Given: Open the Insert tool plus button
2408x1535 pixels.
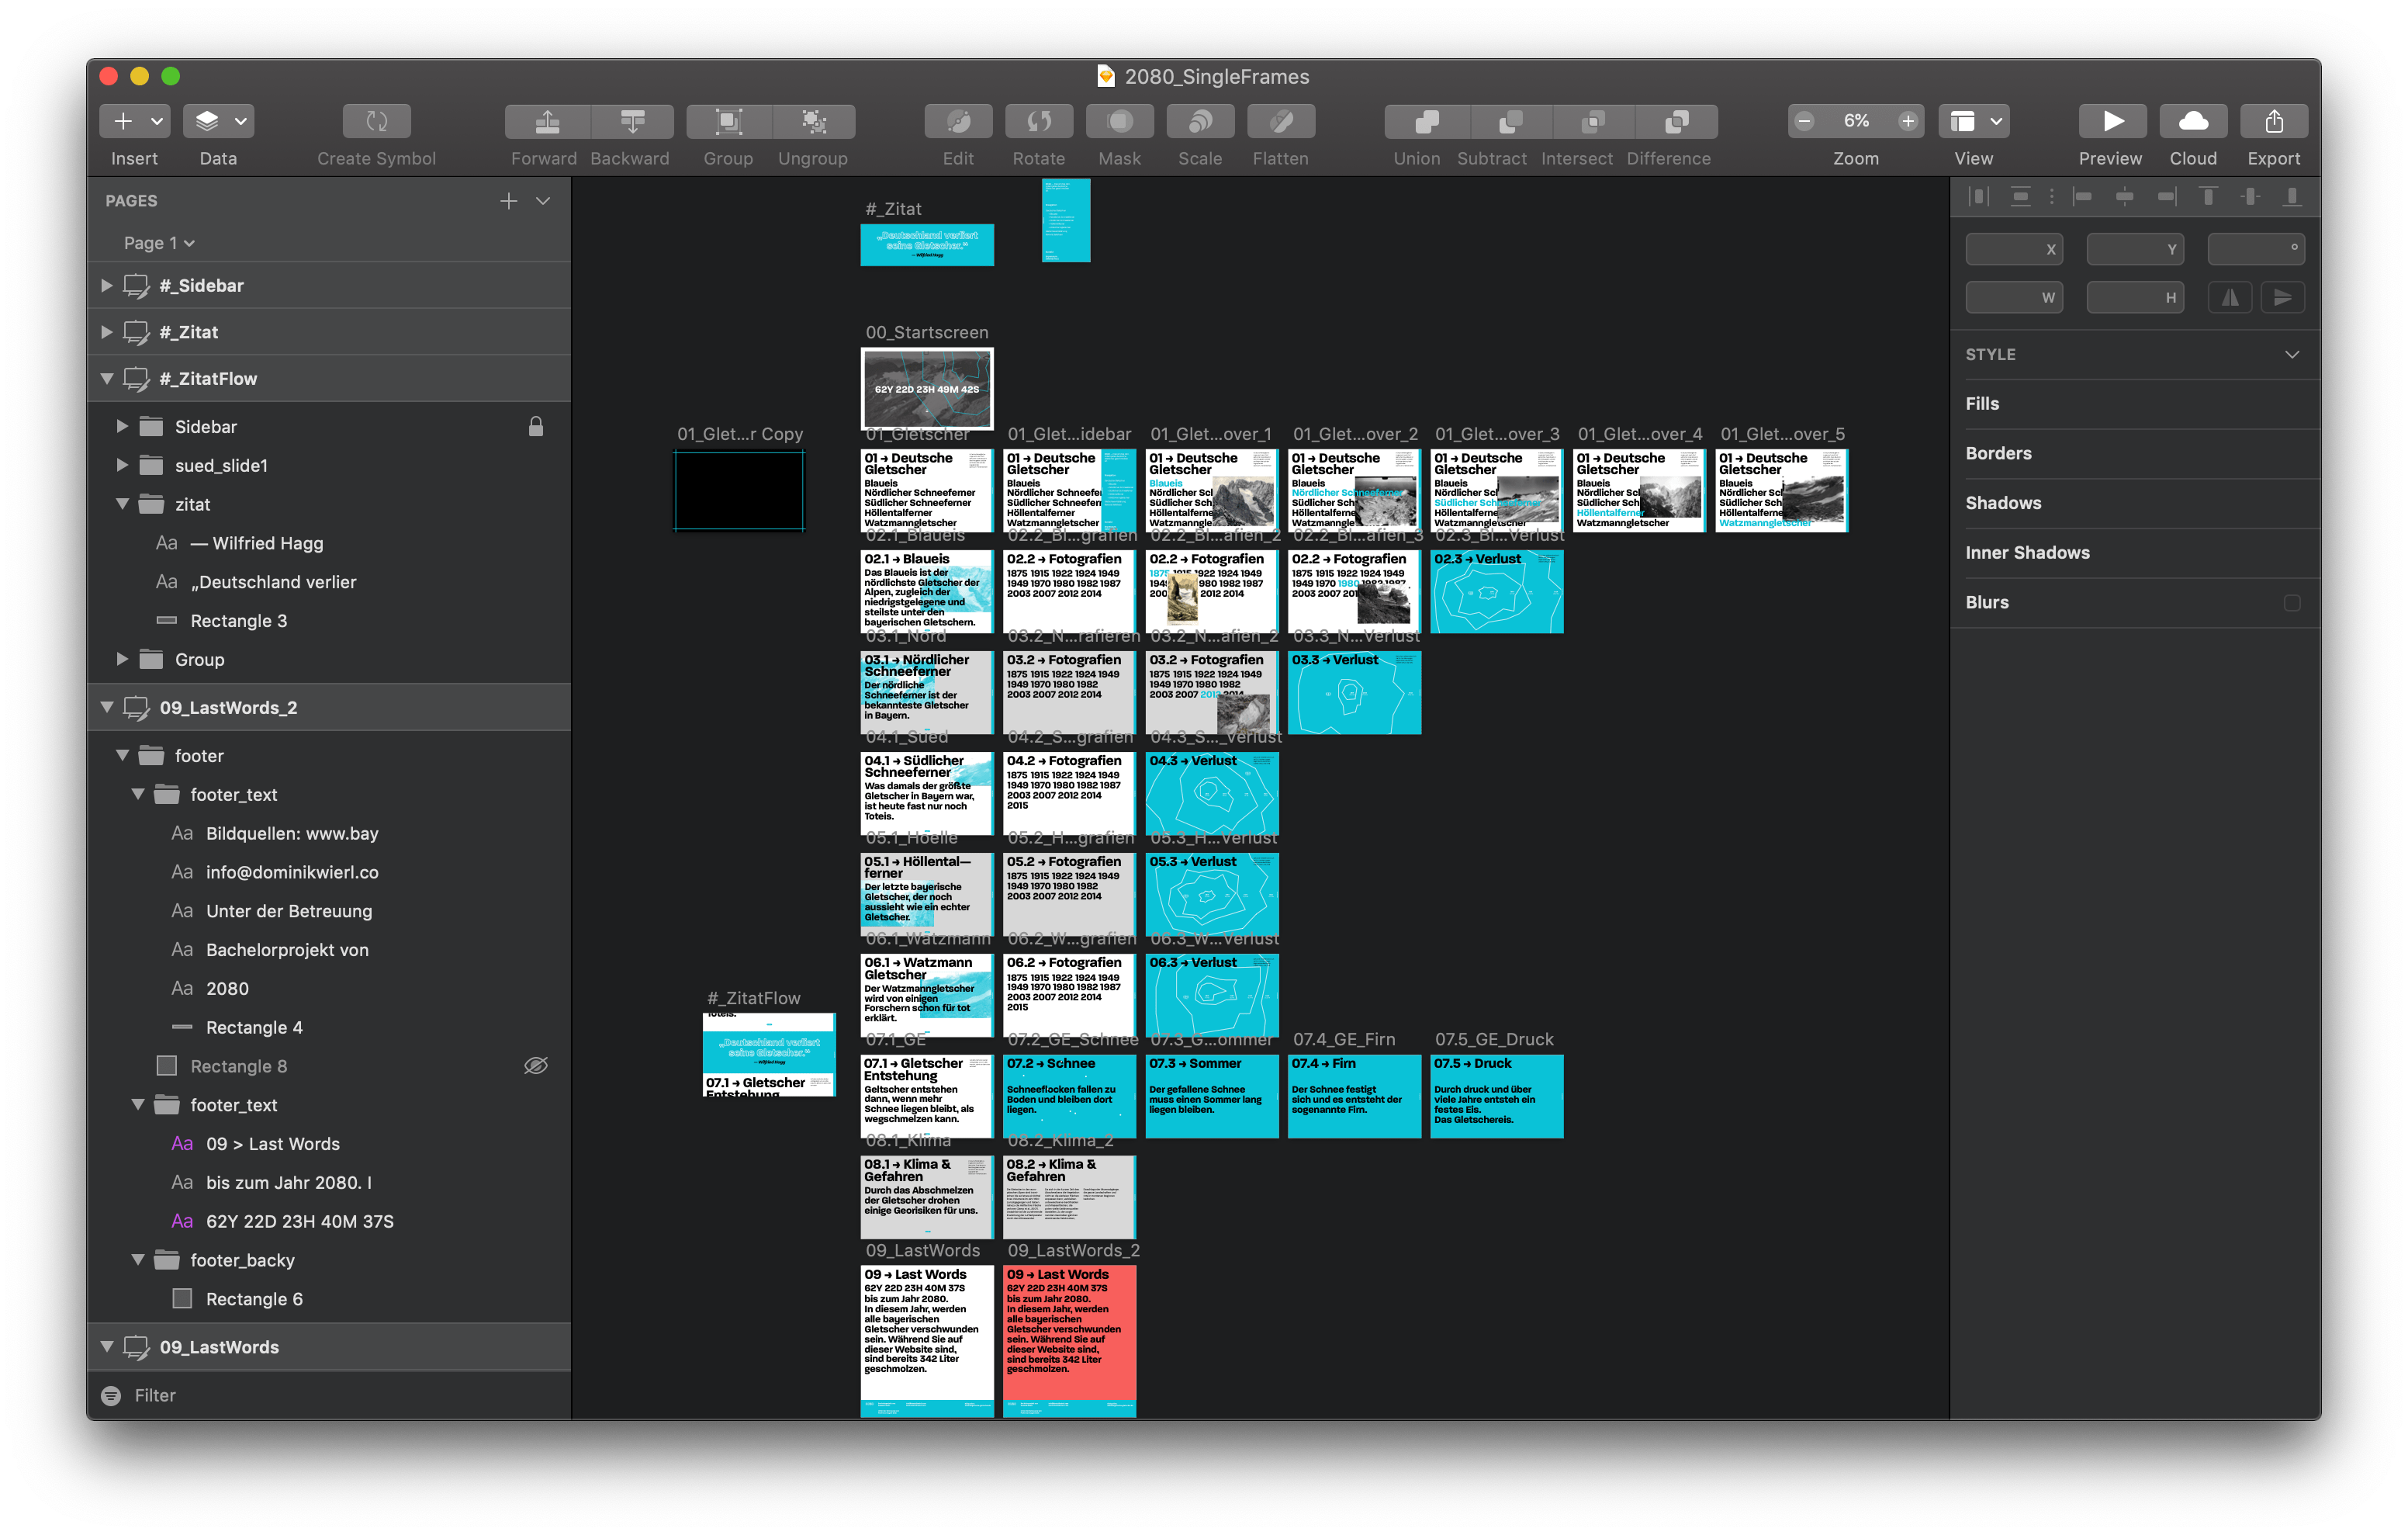Looking at the screenshot, I should (122, 121).
